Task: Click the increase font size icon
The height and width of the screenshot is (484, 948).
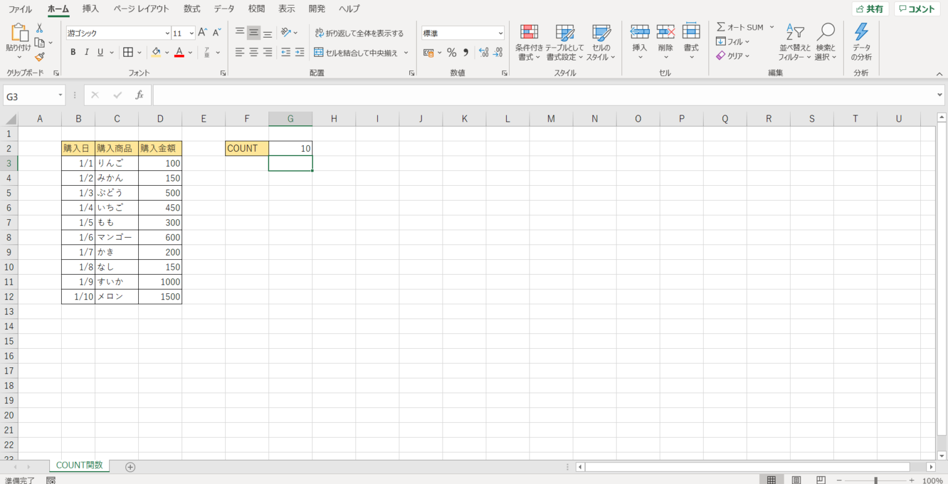Action: coord(202,33)
